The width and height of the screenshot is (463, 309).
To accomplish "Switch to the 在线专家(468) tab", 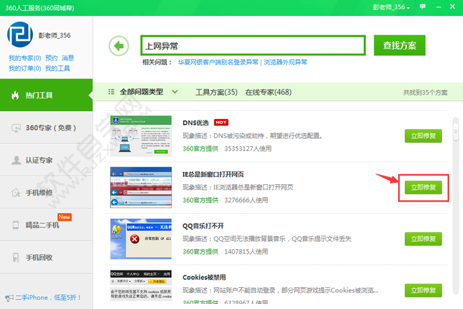I will (x=268, y=92).
